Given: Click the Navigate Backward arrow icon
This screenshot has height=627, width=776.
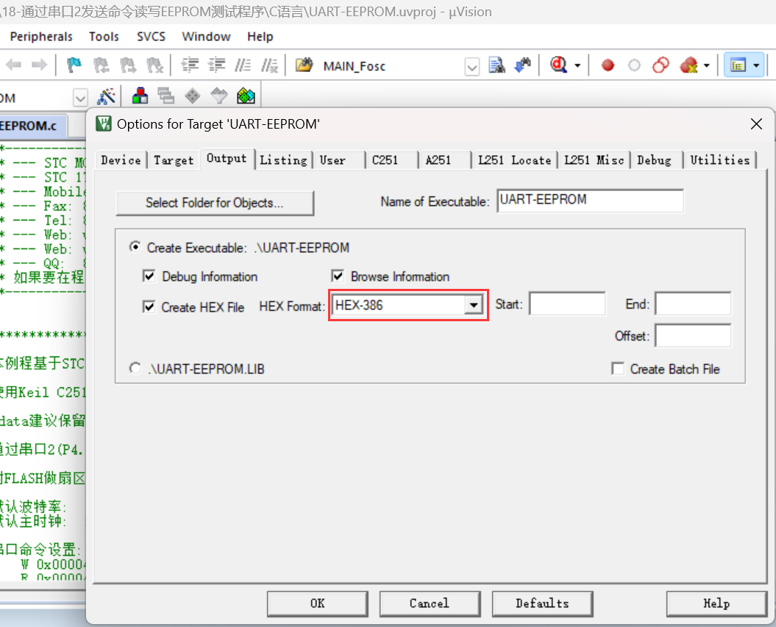Looking at the screenshot, I should [13, 65].
